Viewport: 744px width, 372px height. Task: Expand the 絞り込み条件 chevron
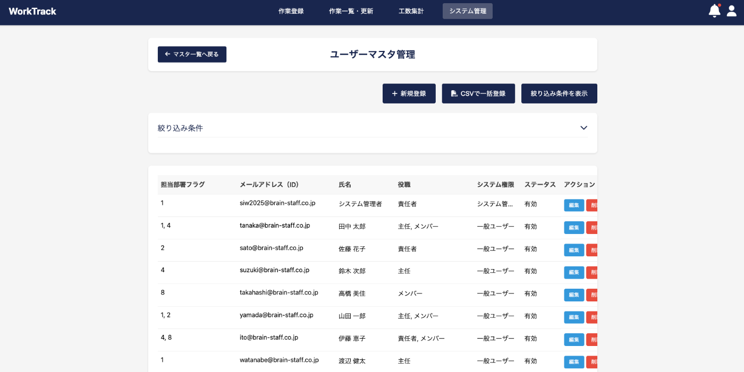[584, 128]
